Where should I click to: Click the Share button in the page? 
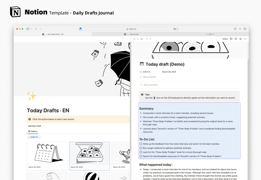(x=225, y=39)
